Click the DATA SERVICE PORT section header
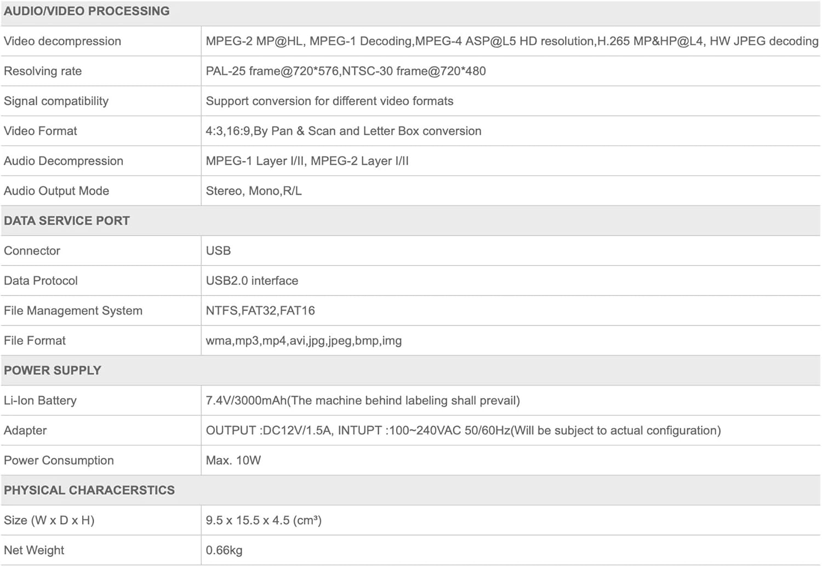The image size is (822, 567). point(67,221)
